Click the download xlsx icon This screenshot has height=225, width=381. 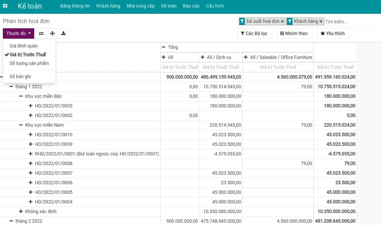tap(64, 33)
